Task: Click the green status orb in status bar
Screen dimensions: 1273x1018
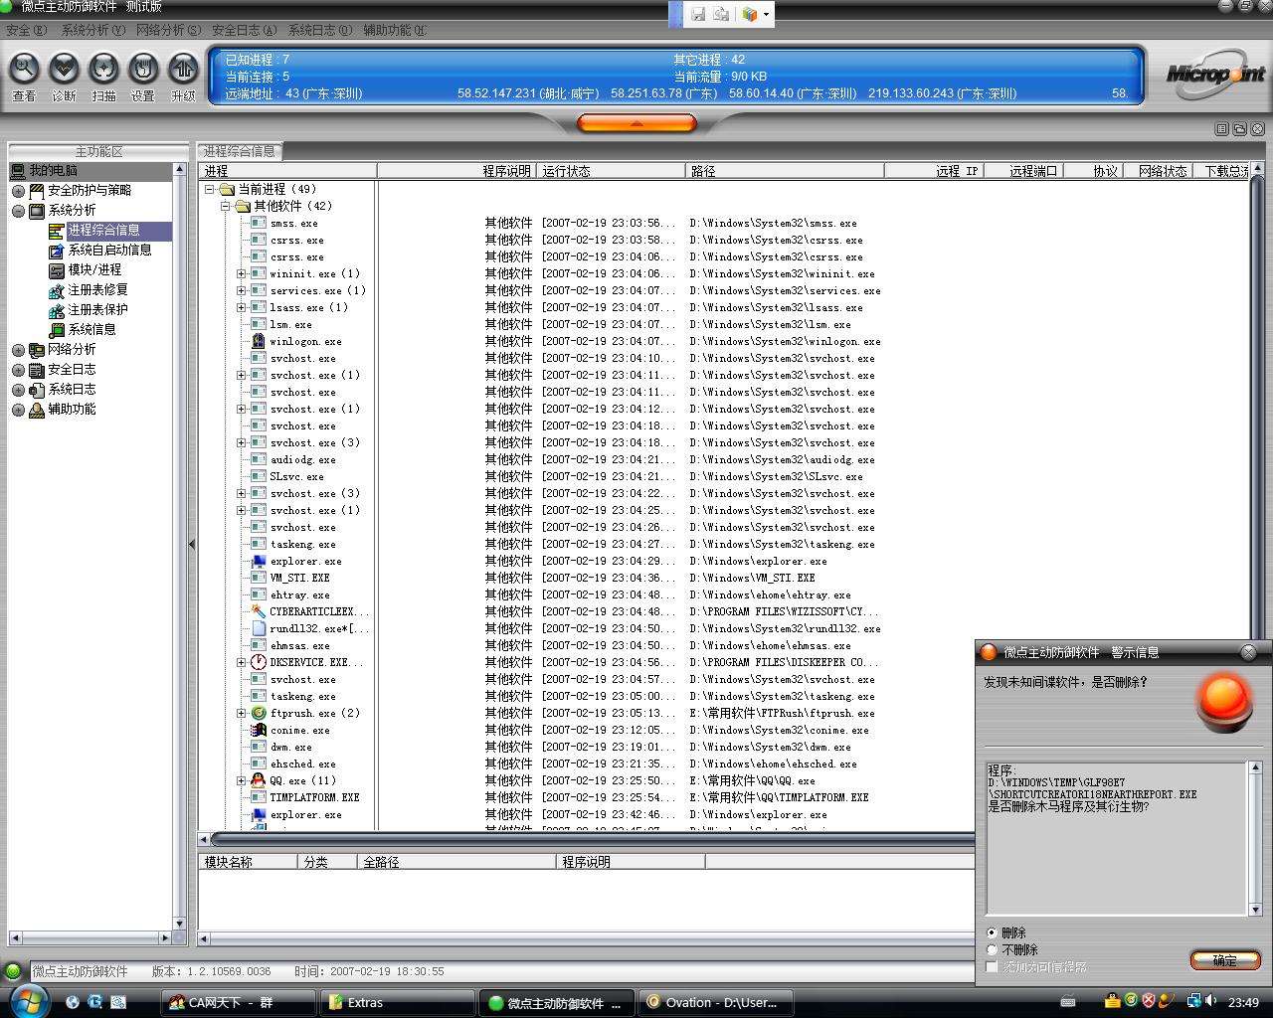Action: [x=13, y=971]
